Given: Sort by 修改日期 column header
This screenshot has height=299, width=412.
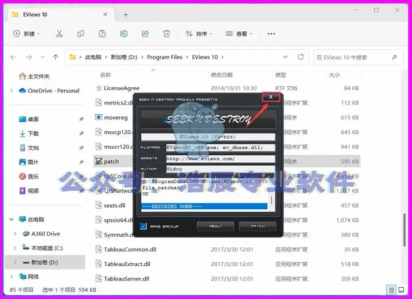Looking at the screenshot, I should point(222,75).
